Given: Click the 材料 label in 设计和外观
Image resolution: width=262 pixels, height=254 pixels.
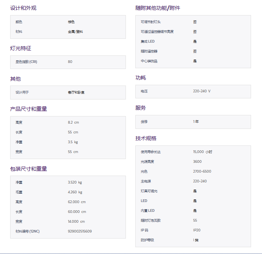Looking at the screenshot, I should pyautogui.click(x=19, y=32).
